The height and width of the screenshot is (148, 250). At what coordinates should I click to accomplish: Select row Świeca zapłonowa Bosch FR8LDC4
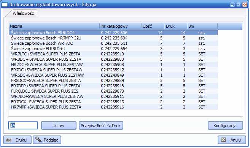(113, 33)
